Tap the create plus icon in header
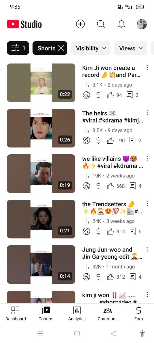 click(x=80, y=24)
